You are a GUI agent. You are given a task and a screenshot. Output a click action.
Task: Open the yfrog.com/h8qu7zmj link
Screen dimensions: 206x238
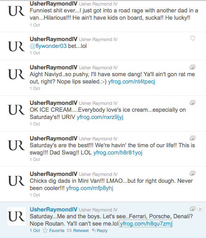click(146, 223)
